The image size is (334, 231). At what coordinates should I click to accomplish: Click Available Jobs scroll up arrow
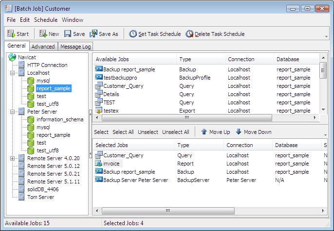click(x=323, y=58)
